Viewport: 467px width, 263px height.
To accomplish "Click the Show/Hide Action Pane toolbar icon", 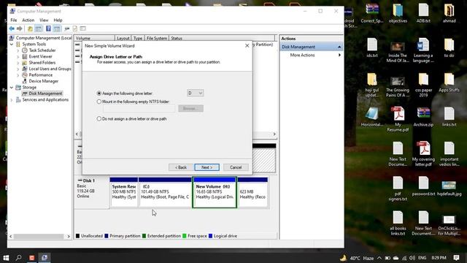I will point(57,28).
